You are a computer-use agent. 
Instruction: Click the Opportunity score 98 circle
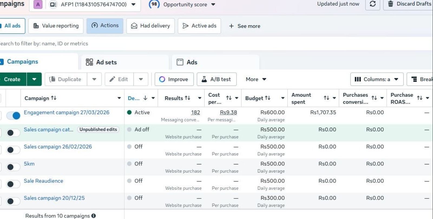click(x=154, y=4)
